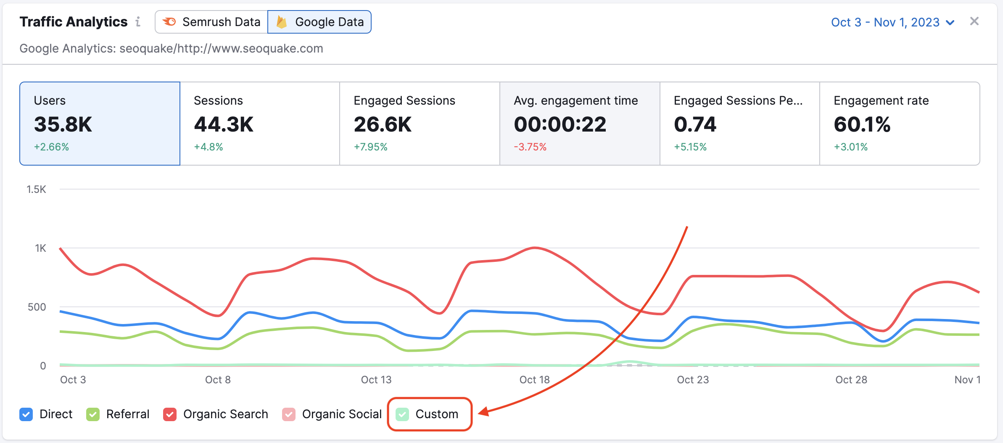The image size is (1003, 443).
Task: Uncheck the highlighted Custom channel
Action: (x=403, y=414)
